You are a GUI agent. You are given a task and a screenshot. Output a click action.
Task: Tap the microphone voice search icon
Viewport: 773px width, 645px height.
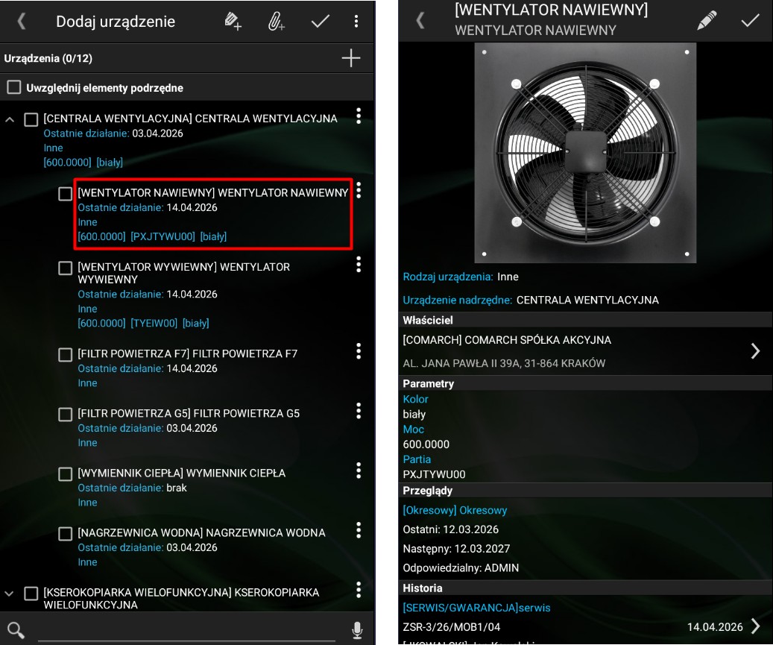click(x=357, y=630)
